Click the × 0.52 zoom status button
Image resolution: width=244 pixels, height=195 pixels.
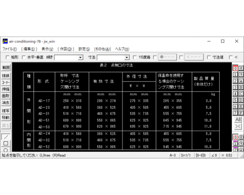(227, 156)
